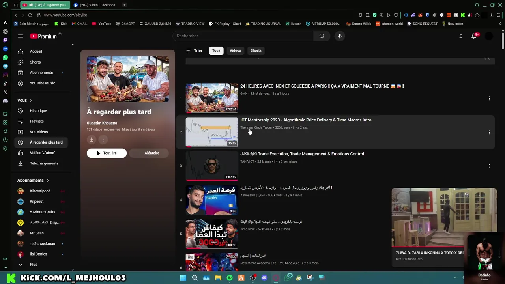
Task: Open the playlist three-dot options menu
Action: coord(103,140)
